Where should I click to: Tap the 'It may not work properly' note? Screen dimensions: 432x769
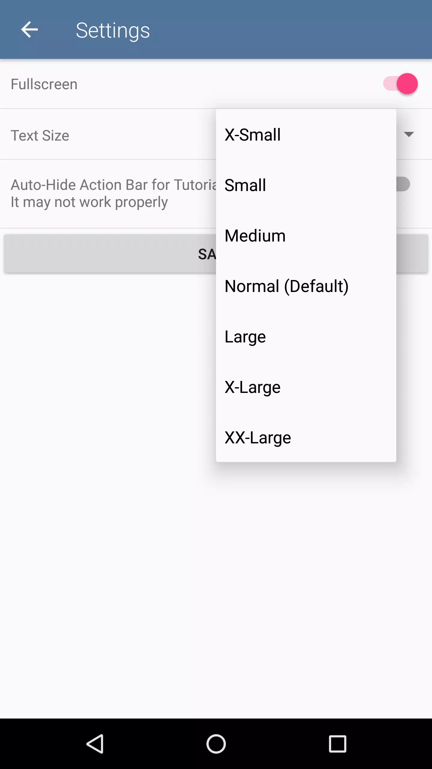(89, 202)
